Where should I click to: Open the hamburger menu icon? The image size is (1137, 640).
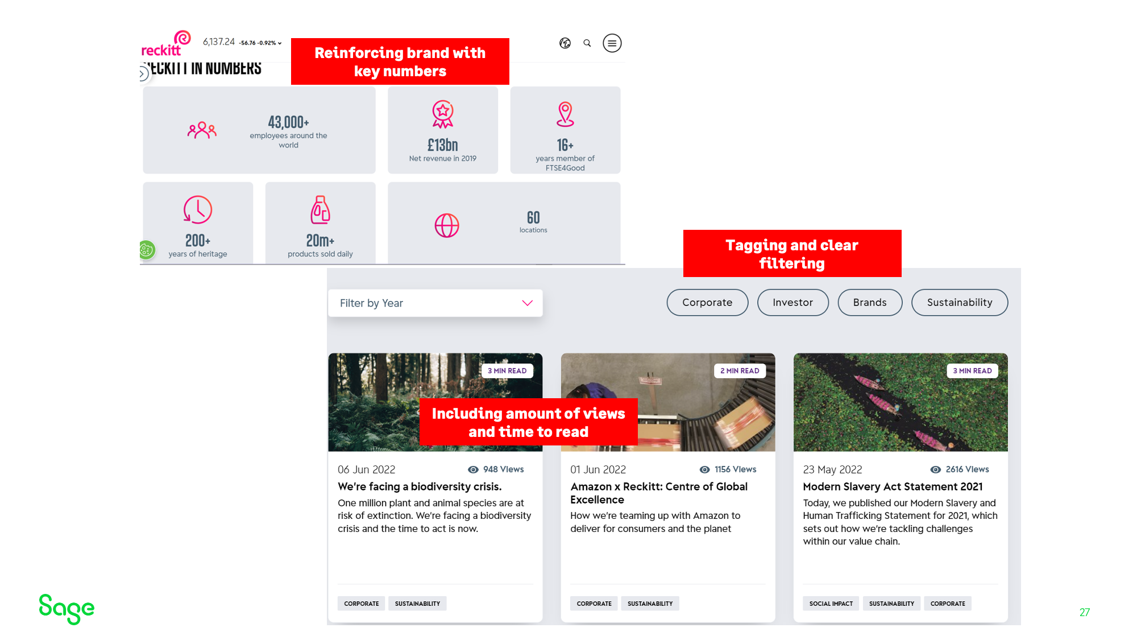(x=612, y=43)
